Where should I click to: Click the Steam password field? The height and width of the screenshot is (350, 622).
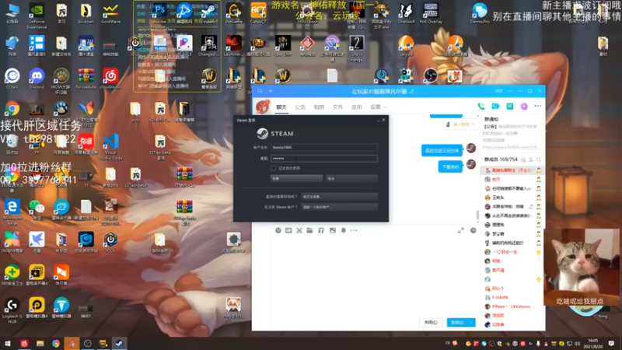pos(324,159)
